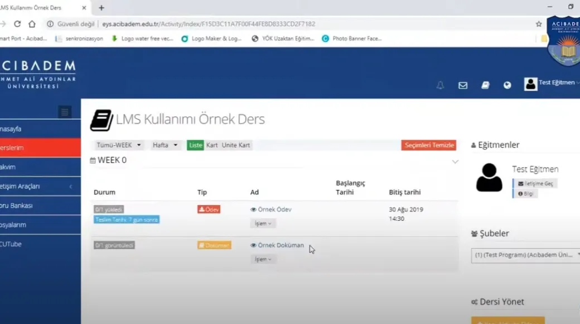Reload page with browser refresh icon
The image size is (580, 324).
[x=17, y=23]
